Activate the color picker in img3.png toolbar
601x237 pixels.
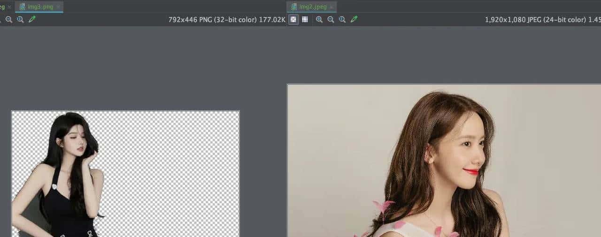pyautogui.click(x=32, y=20)
